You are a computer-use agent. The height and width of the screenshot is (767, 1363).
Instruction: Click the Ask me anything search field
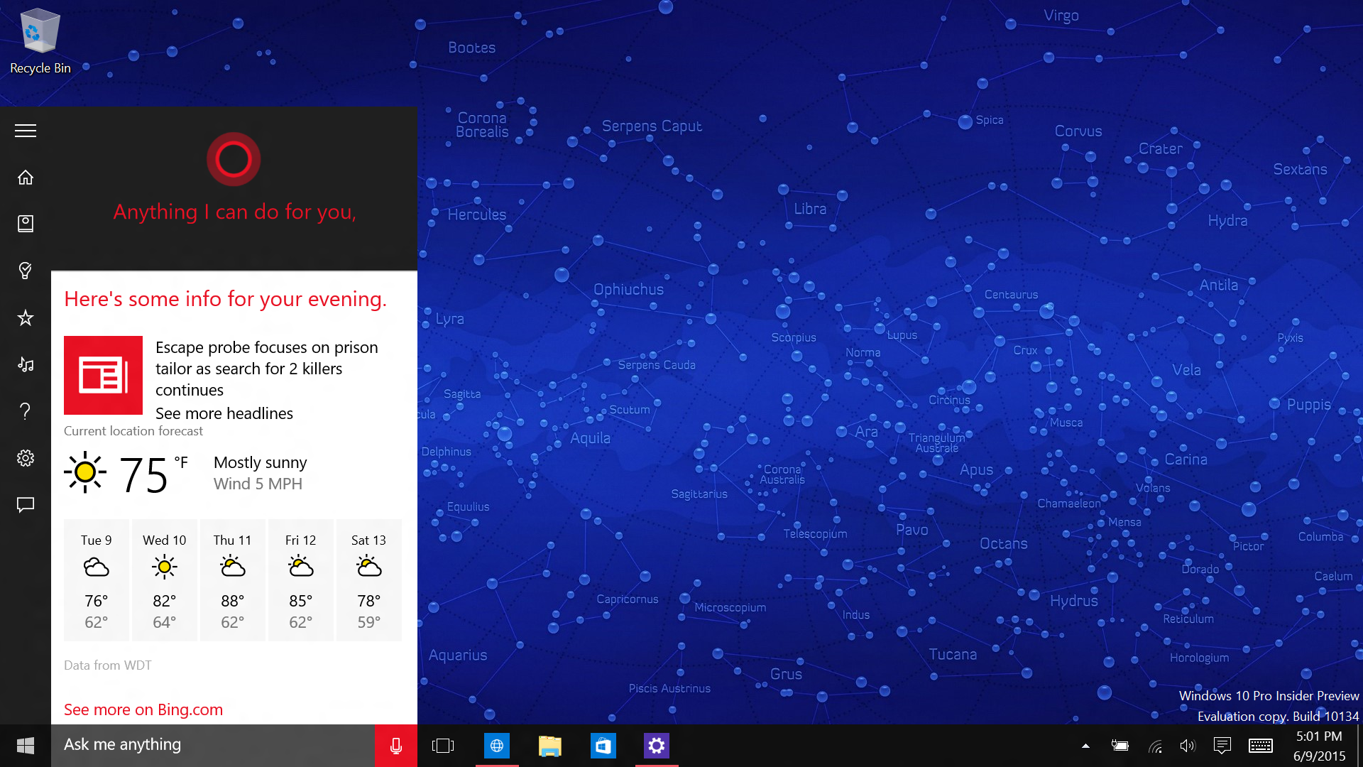click(x=213, y=745)
